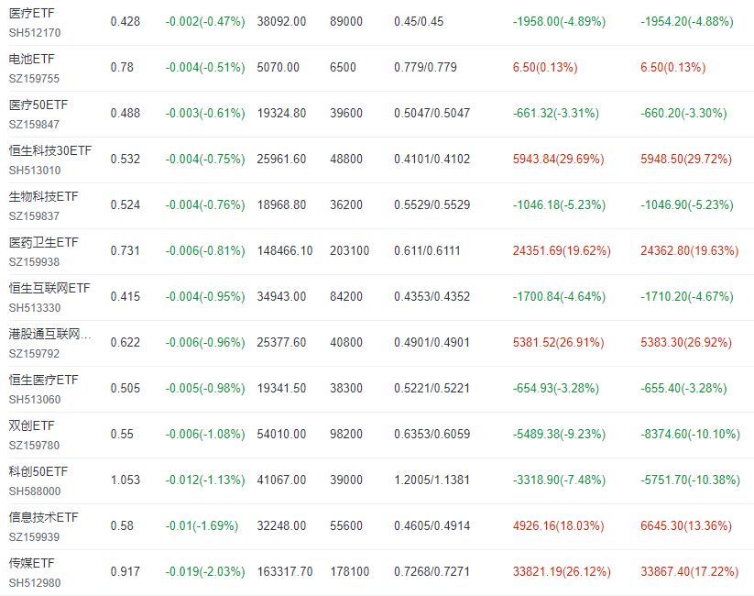Click market value 163317.70
754x596 pixels.
tap(285, 571)
